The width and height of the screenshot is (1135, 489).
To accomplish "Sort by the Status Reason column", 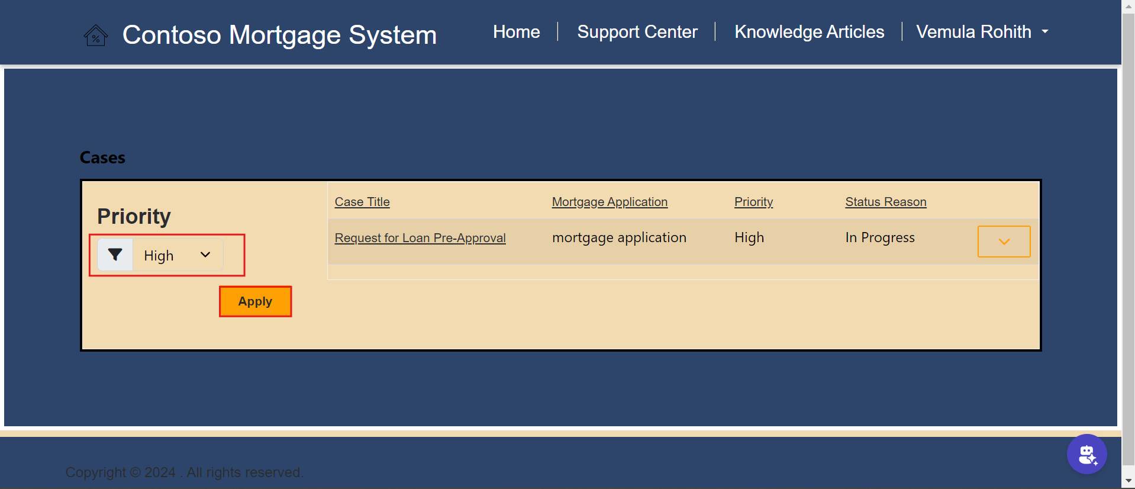I will (885, 202).
